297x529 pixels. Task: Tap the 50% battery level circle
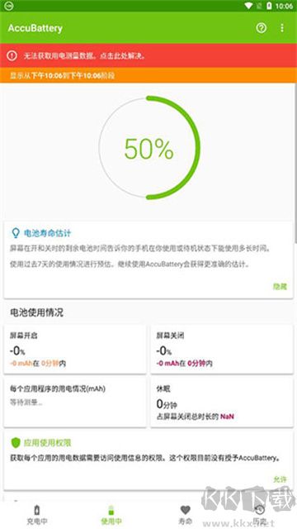(149, 148)
